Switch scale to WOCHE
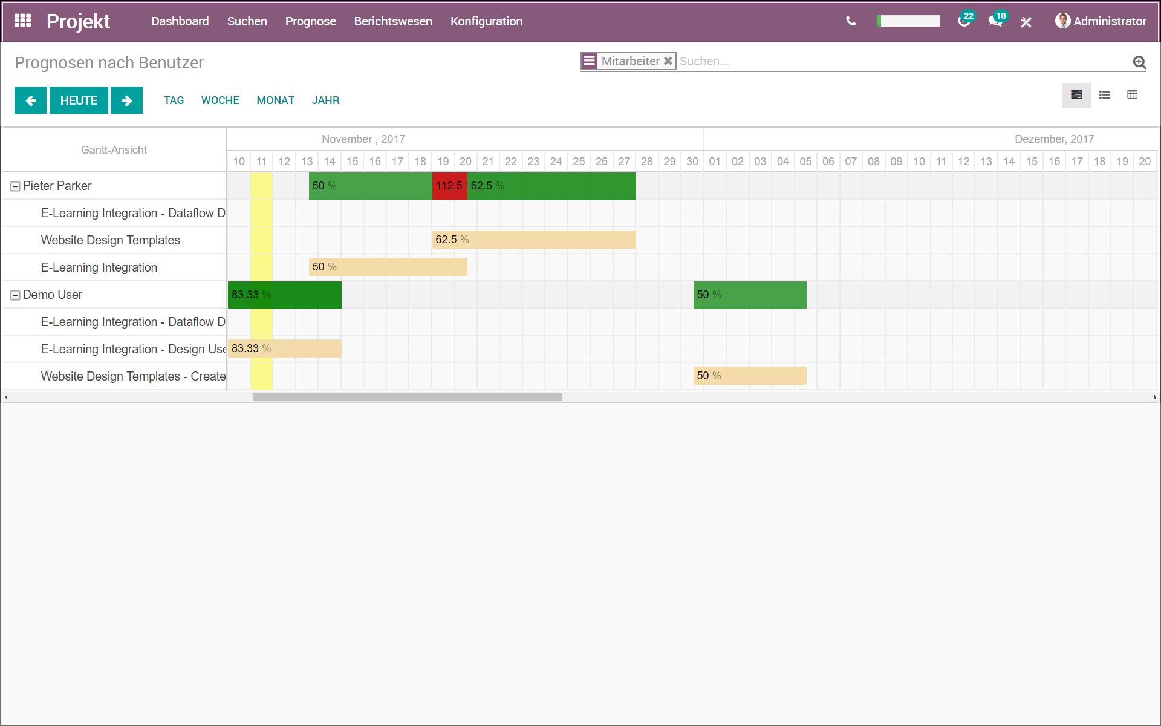 tap(220, 100)
